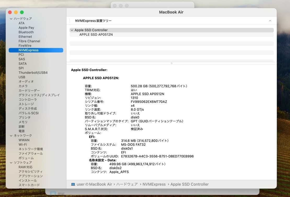Select コントローラ in the sidebar
The height and width of the screenshot is (197, 290).
pyautogui.click(x=27, y=100)
